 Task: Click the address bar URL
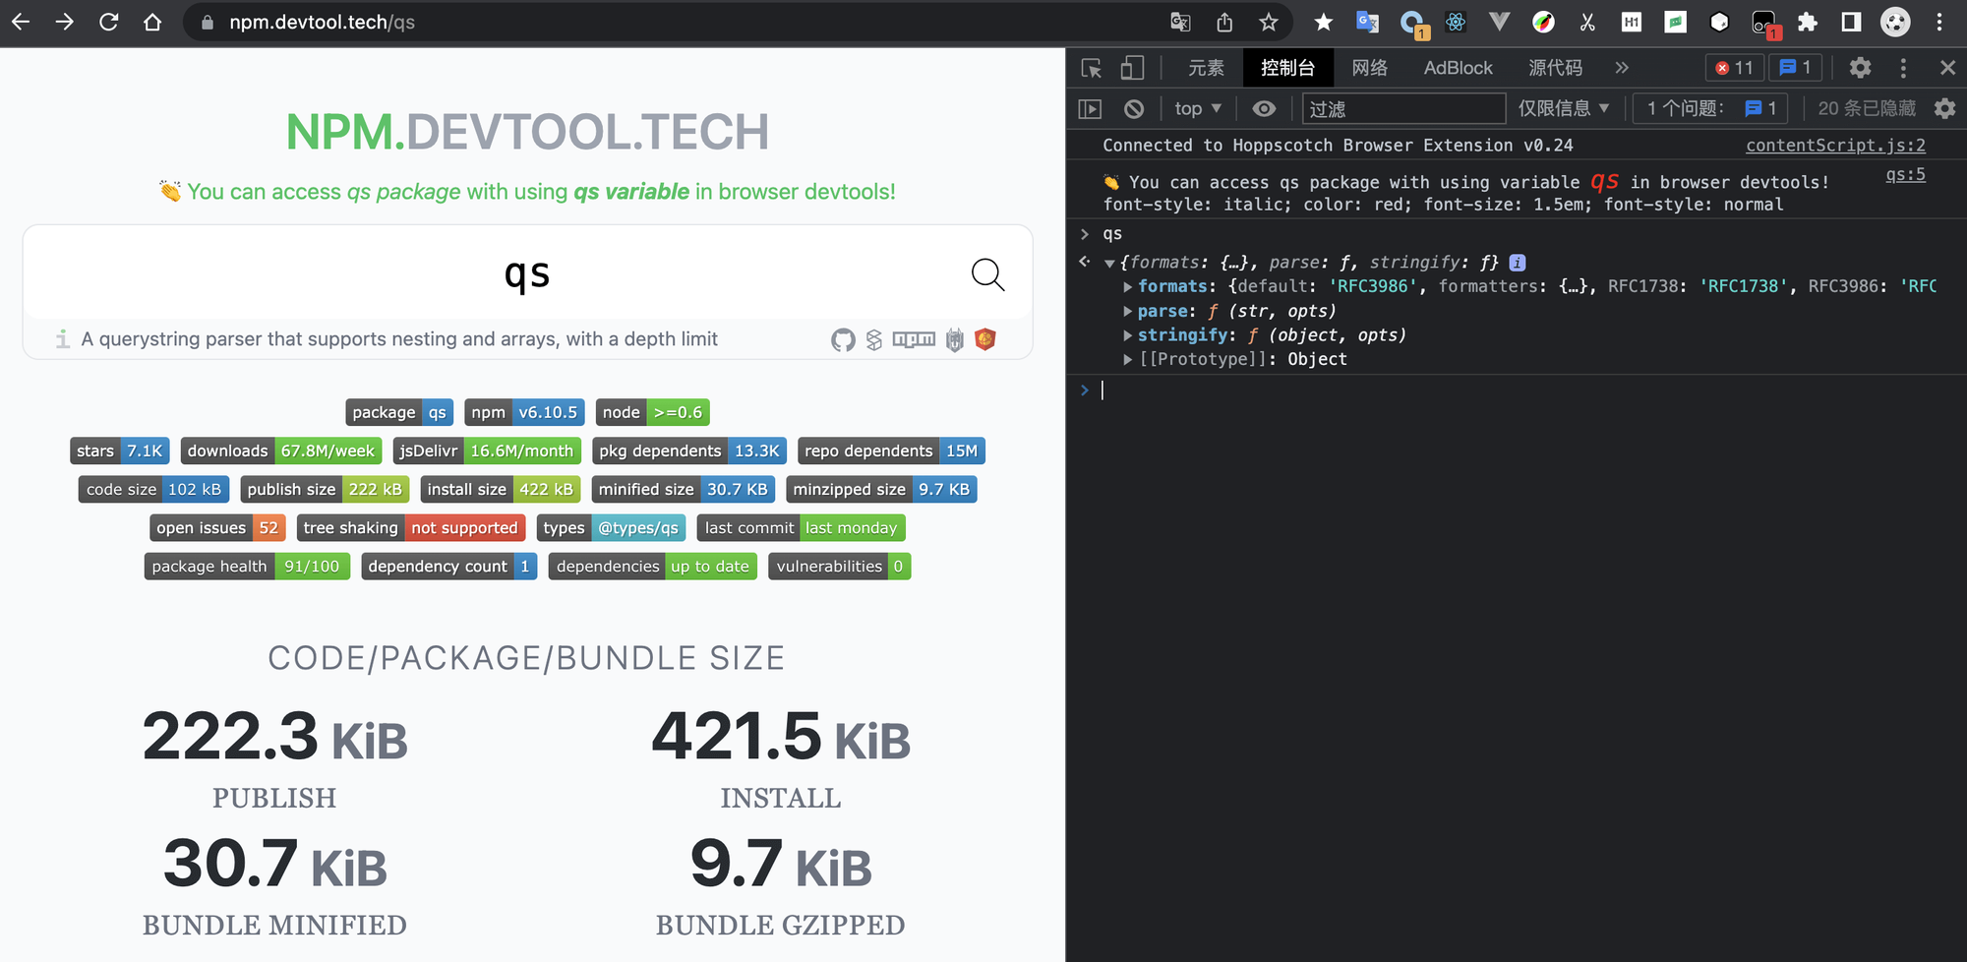[x=322, y=22]
